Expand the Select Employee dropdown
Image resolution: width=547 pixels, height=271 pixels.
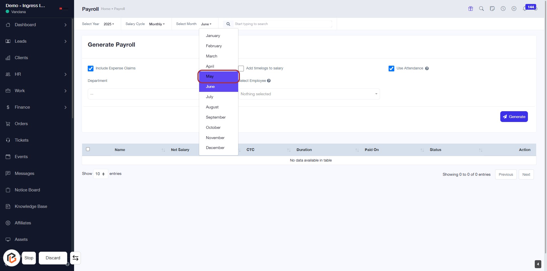309,94
